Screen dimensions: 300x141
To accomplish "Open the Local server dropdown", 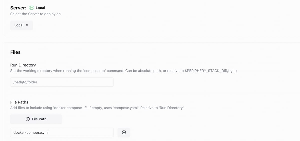I will point(21,25).
